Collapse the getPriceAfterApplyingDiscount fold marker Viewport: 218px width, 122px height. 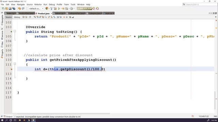click(15, 64)
